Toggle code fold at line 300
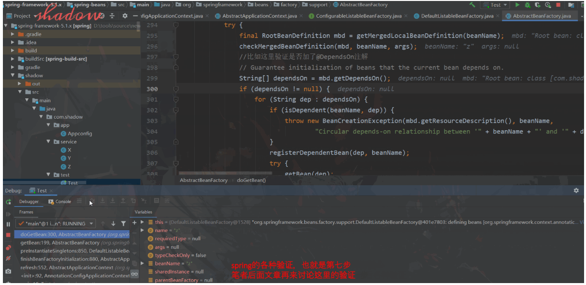The height and width of the screenshot is (285, 586). [176, 89]
